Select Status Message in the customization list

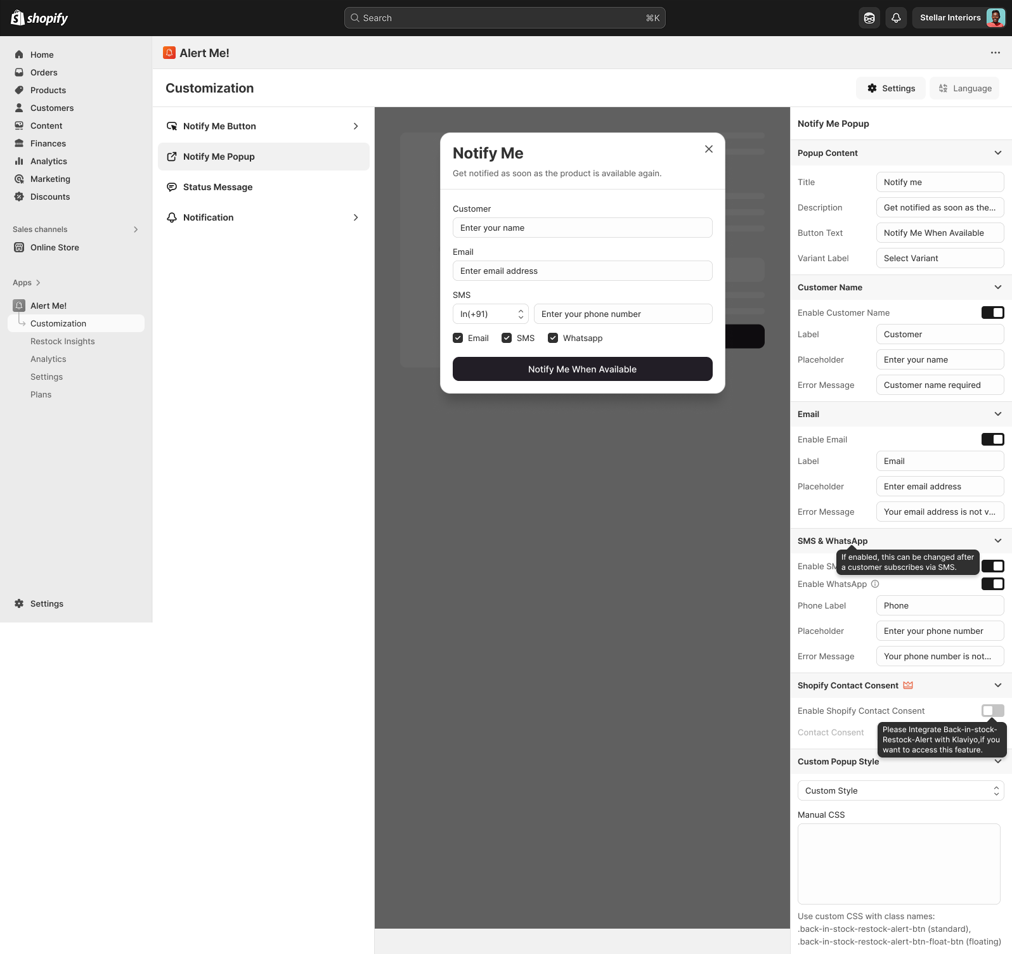264,187
